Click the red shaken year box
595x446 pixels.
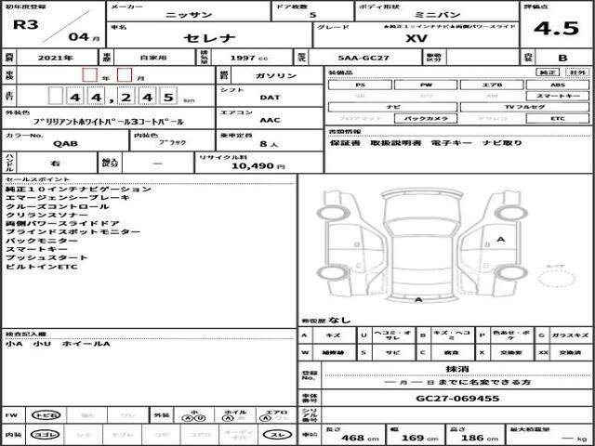tap(89, 73)
